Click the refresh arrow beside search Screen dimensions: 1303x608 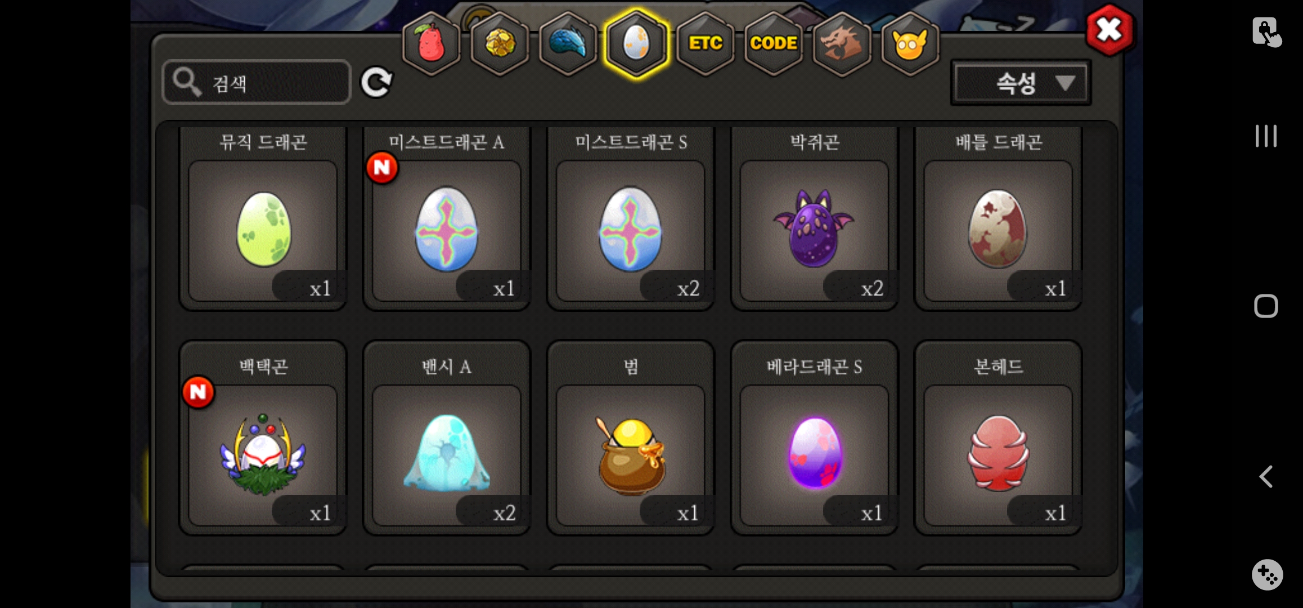pyautogui.click(x=376, y=83)
